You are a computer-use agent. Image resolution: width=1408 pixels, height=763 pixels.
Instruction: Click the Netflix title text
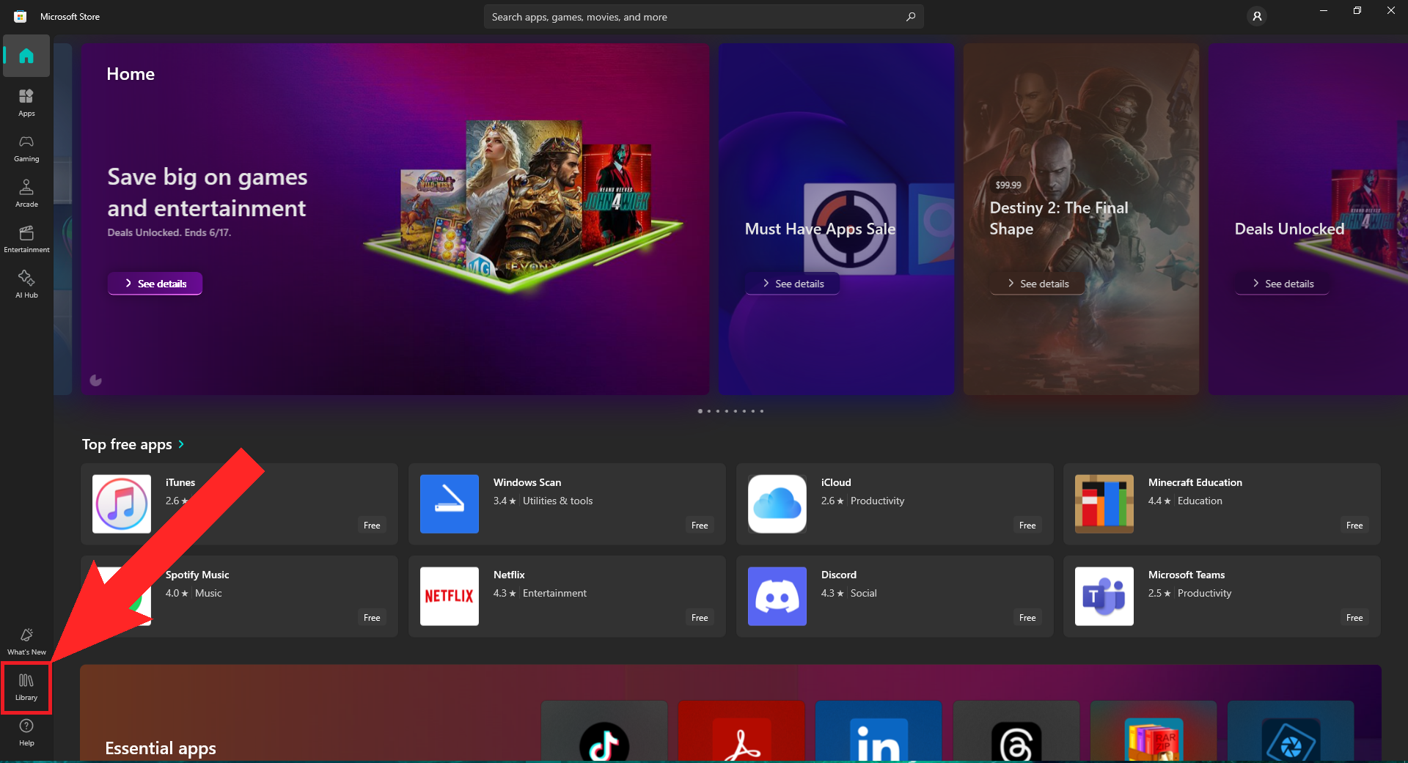[x=509, y=575]
